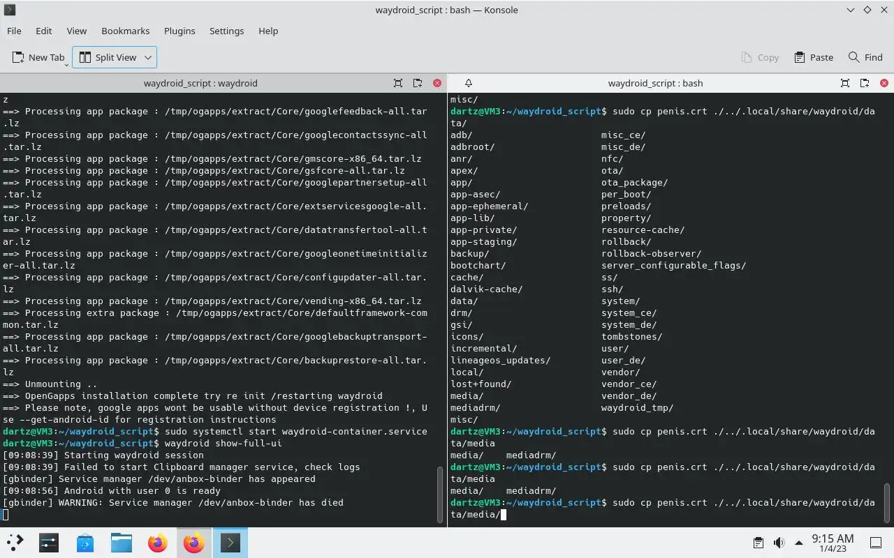This screenshot has height=558, width=894.
Task: Click 'app-staging/' directory entry
Action: [x=483, y=241]
